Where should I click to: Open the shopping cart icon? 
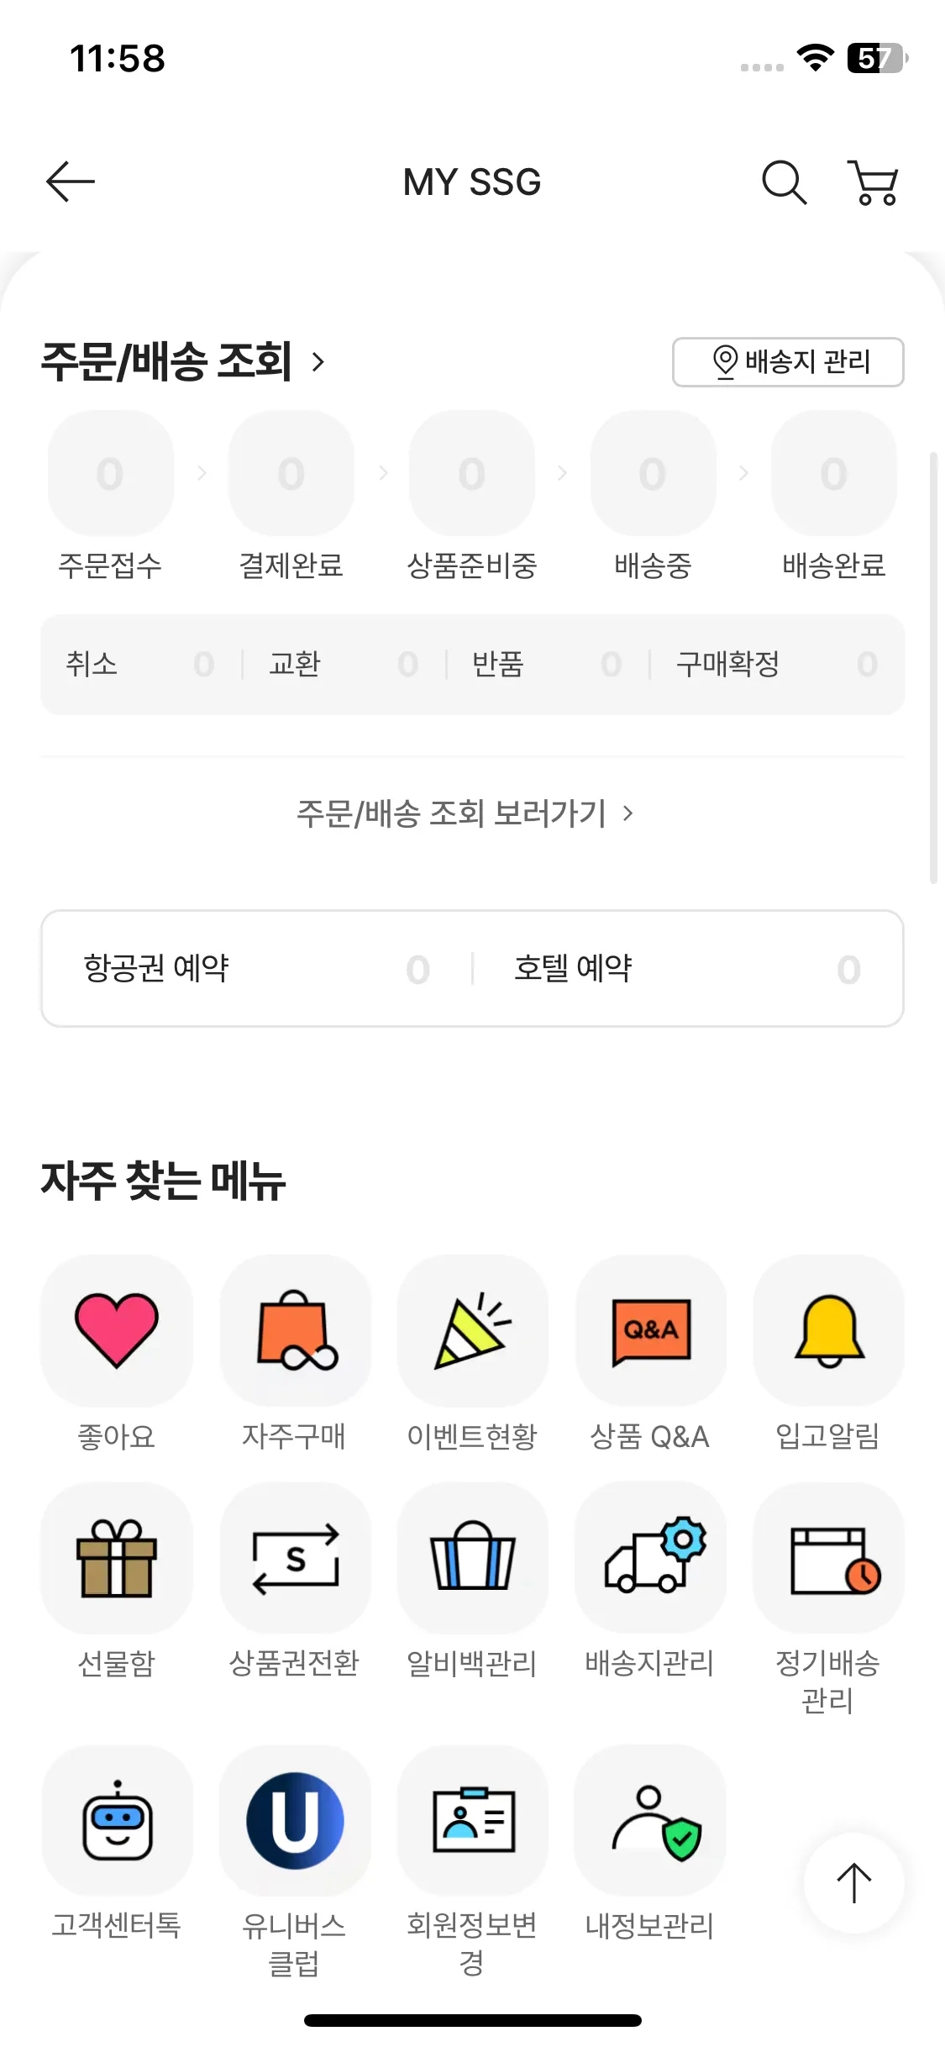874,182
